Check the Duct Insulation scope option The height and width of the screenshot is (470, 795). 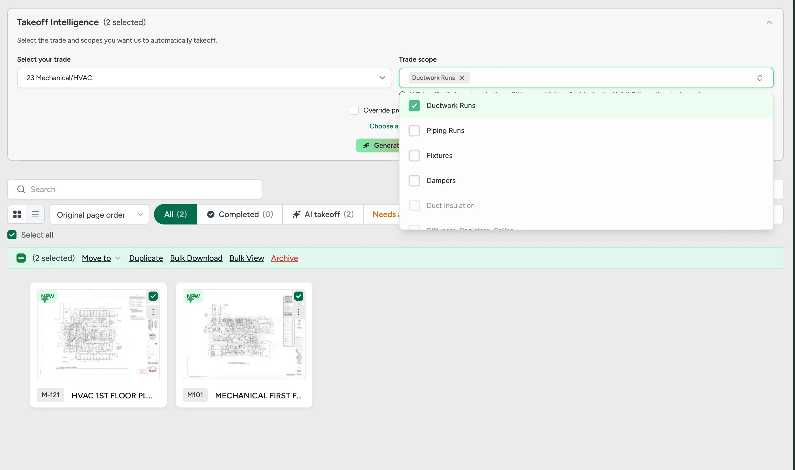point(414,205)
